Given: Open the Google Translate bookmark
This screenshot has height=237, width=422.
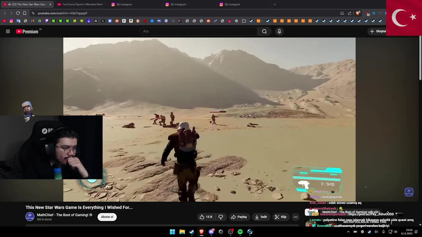Looking at the screenshot, I should click(x=18, y=21).
